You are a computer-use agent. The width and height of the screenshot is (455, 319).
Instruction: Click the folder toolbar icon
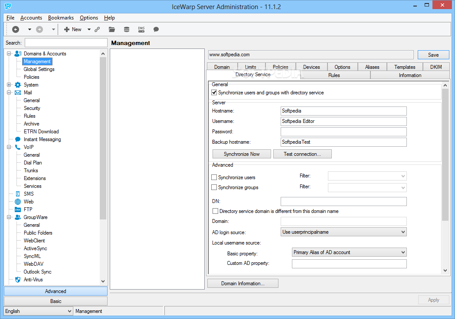[112, 29]
